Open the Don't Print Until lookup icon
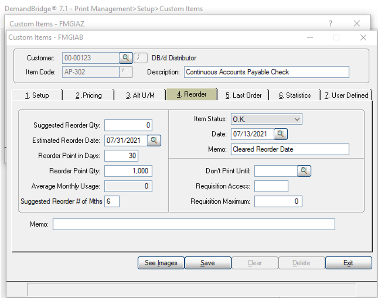The width and height of the screenshot is (378, 298). pyautogui.click(x=304, y=171)
